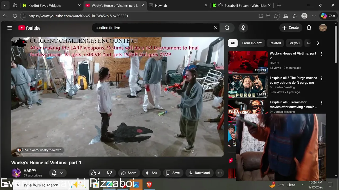Dislike the video with thumbs down
Image resolution: width=339 pixels, height=190 pixels.
[x=109, y=173]
